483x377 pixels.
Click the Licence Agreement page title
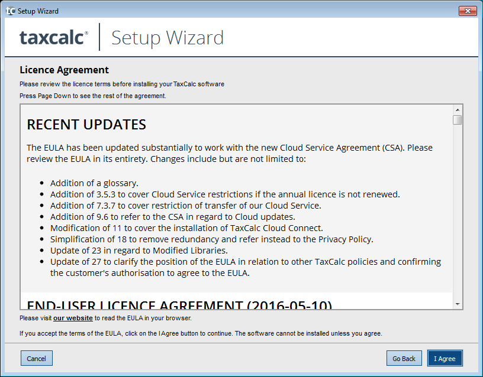coord(64,70)
